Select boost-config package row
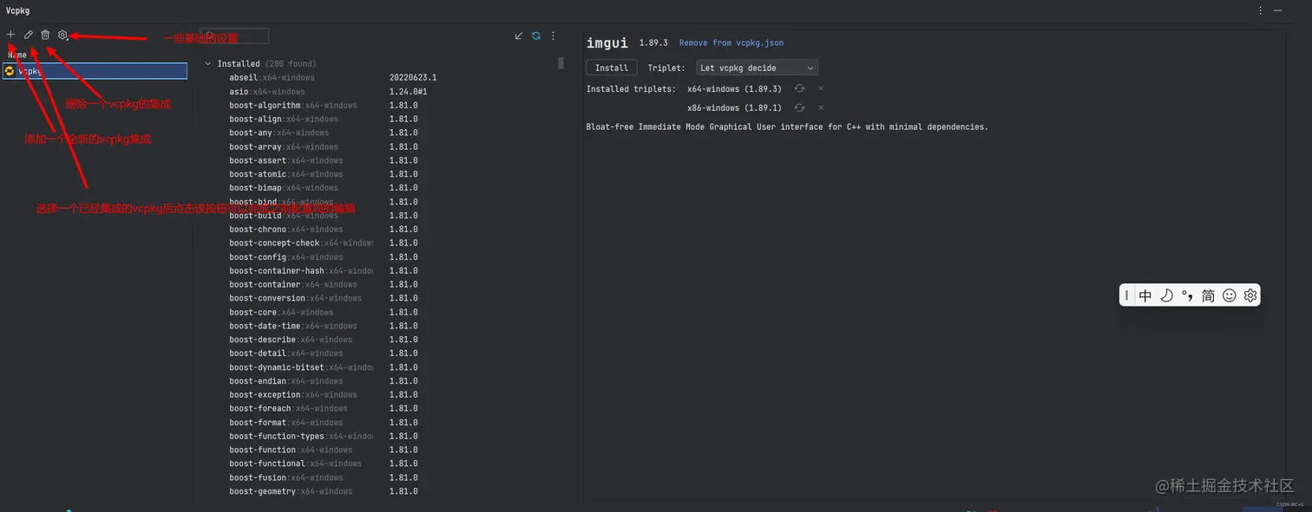This screenshot has width=1312, height=512. [285, 257]
